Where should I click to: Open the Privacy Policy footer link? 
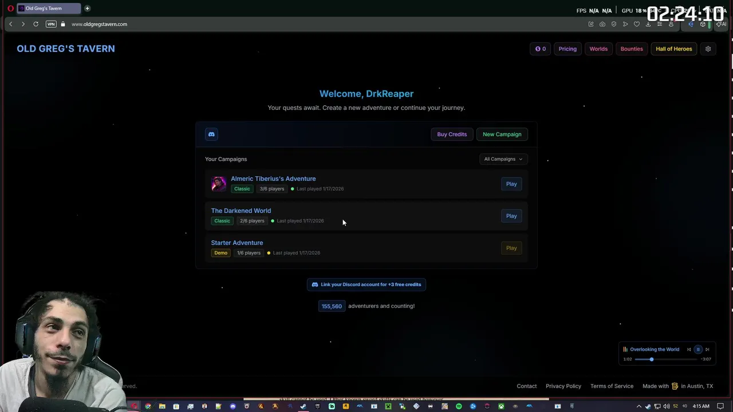coord(563,386)
